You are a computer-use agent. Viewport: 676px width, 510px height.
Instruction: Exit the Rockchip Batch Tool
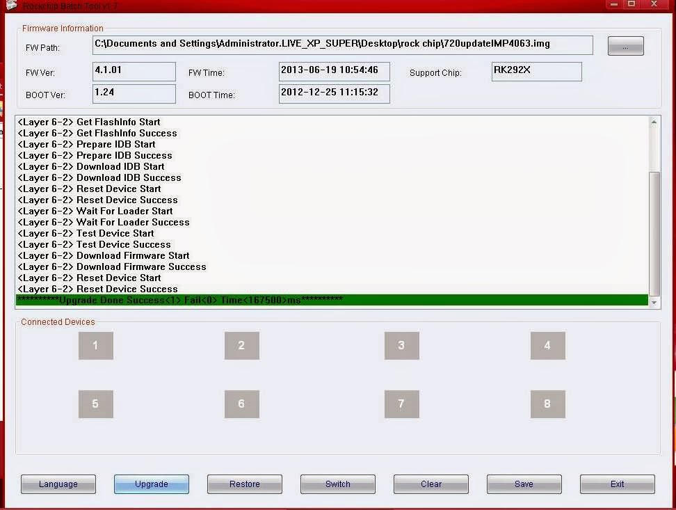coord(617,484)
